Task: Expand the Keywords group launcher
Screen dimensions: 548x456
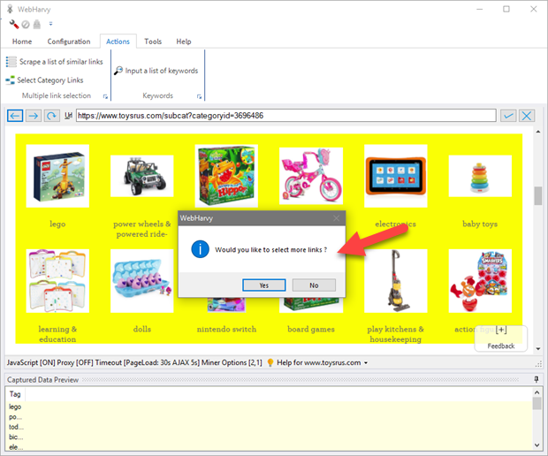Action: [x=200, y=96]
